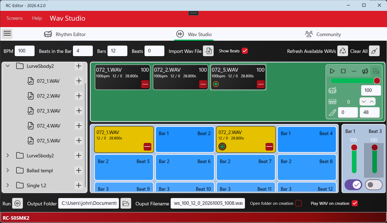
Task: Increase the keyboard value with the up arrow
Action: click(x=372, y=102)
